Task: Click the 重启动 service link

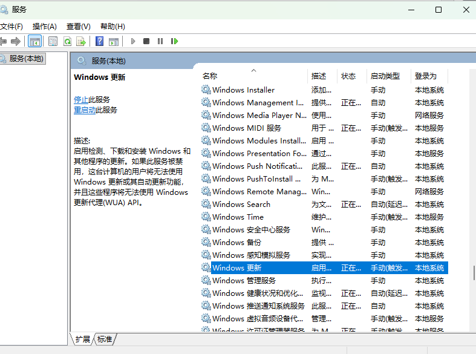Action: pyautogui.click(x=85, y=110)
